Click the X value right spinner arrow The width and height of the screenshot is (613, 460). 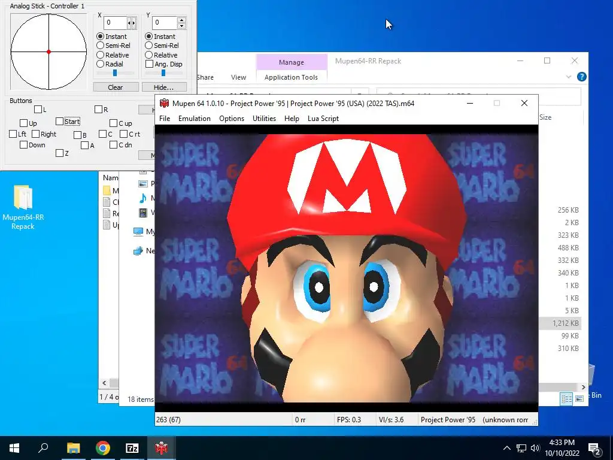[133, 23]
